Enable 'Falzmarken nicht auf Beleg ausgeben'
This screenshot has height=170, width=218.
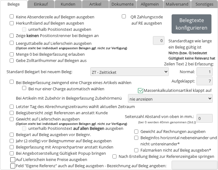coord(136,150)
